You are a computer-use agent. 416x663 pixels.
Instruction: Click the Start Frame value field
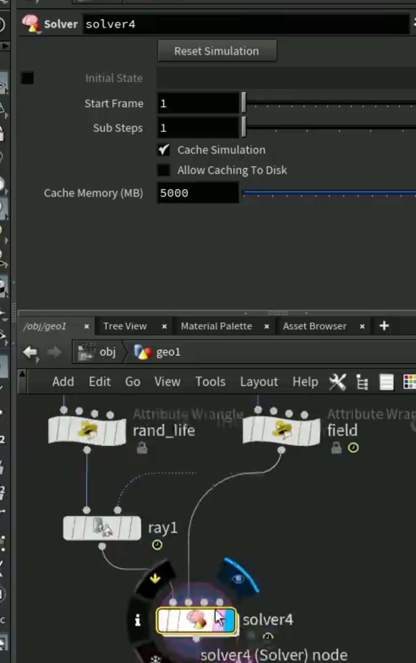pos(198,103)
